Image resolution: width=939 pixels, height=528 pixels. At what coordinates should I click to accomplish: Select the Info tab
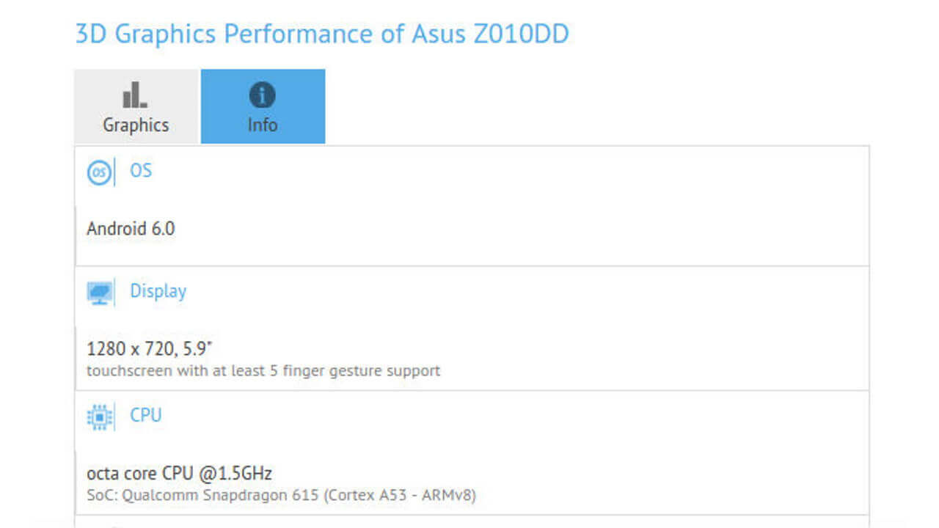point(263,106)
